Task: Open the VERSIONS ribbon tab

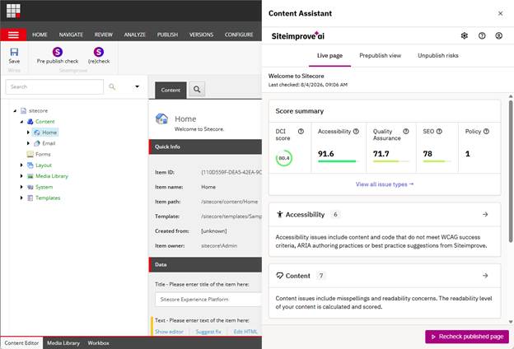Action: tap(201, 35)
